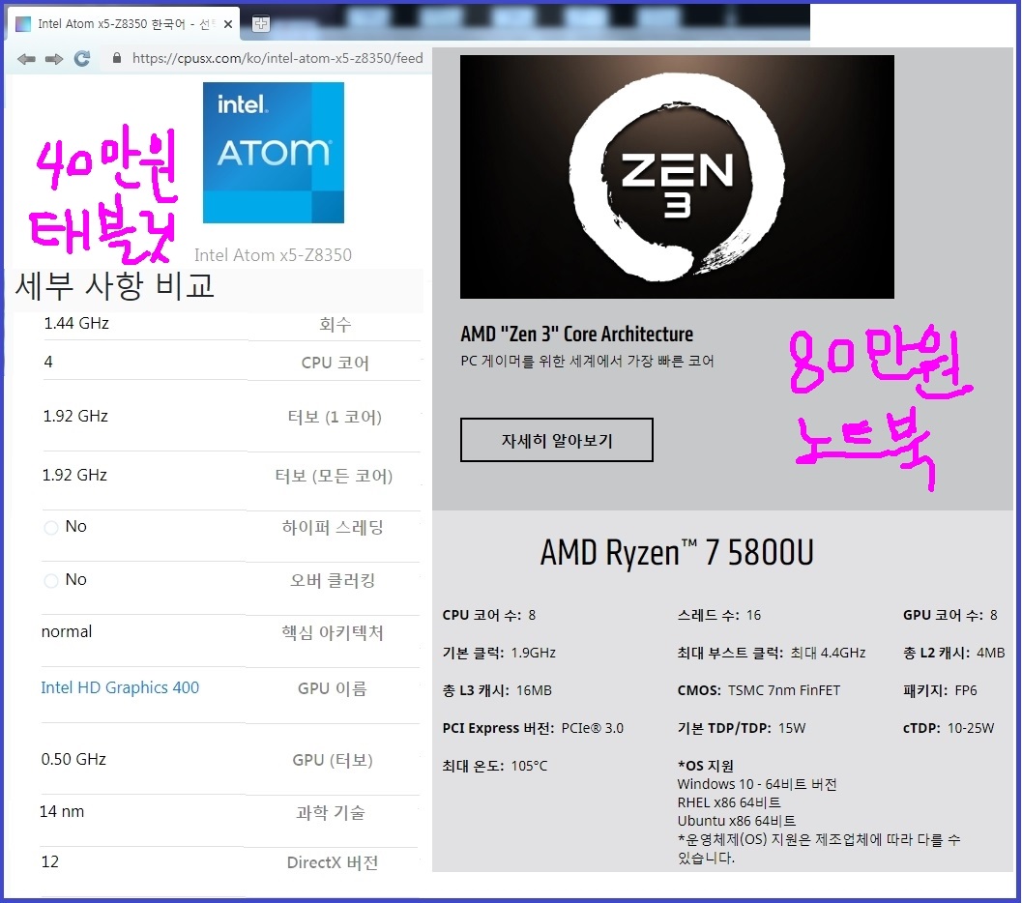
Task: Click the Windows 10 - 64비트 버전 line
Action: coord(757,784)
